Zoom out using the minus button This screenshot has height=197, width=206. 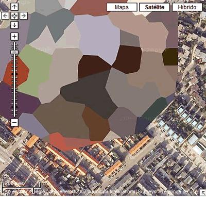tap(14, 123)
